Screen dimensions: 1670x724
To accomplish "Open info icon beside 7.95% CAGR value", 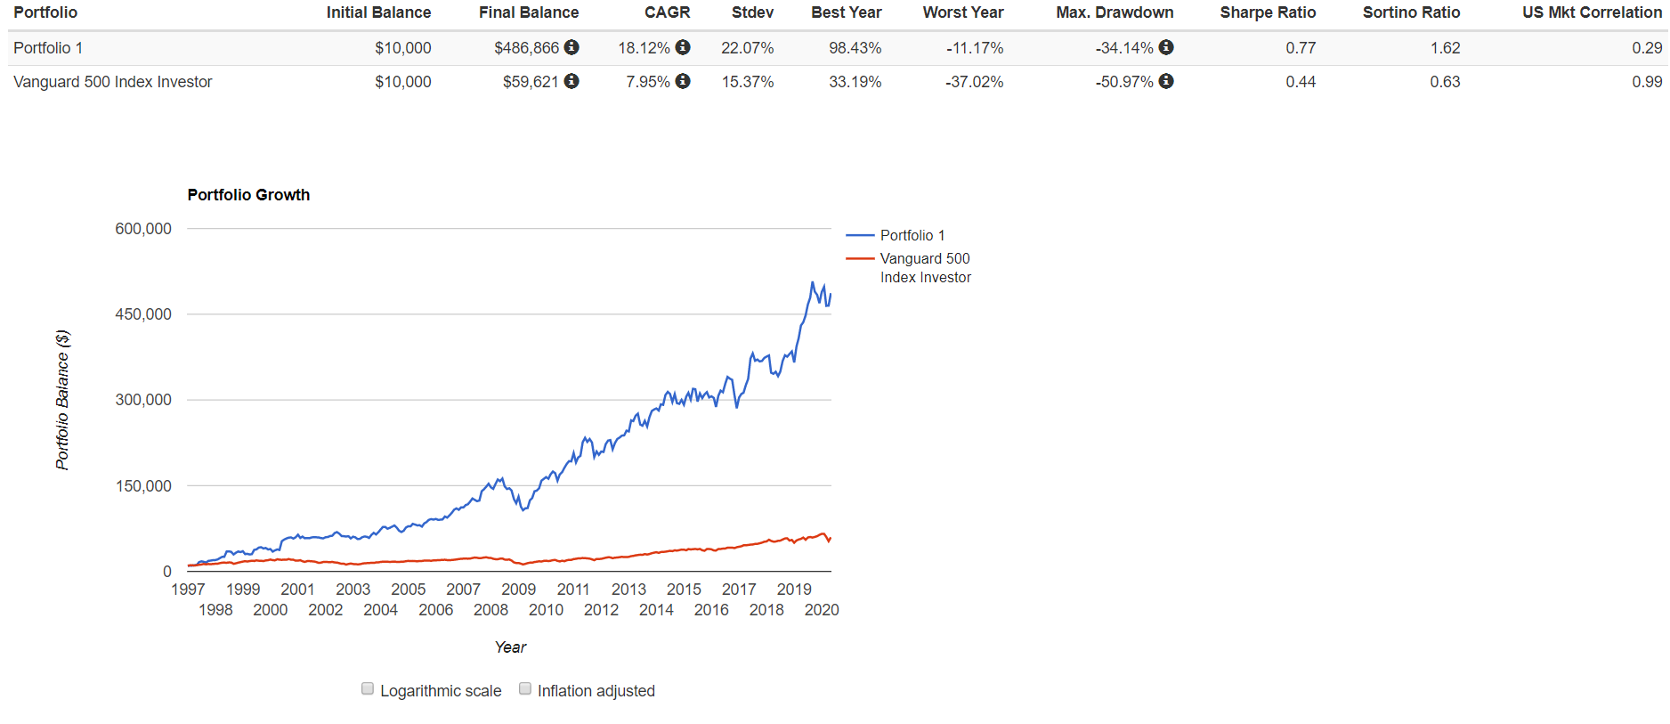I will [683, 81].
